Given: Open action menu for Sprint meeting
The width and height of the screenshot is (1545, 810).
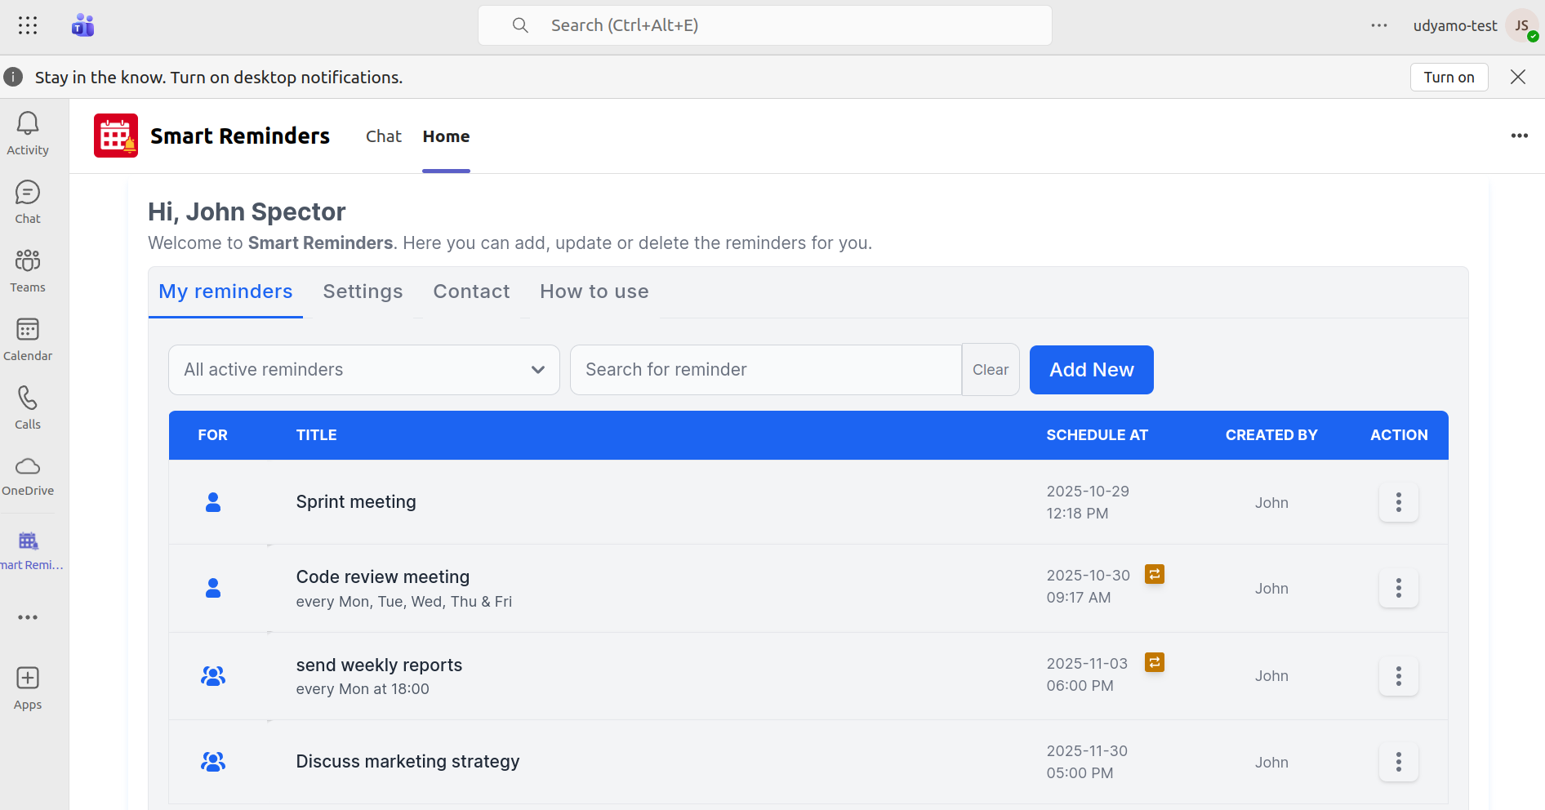Looking at the screenshot, I should click(x=1398, y=502).
